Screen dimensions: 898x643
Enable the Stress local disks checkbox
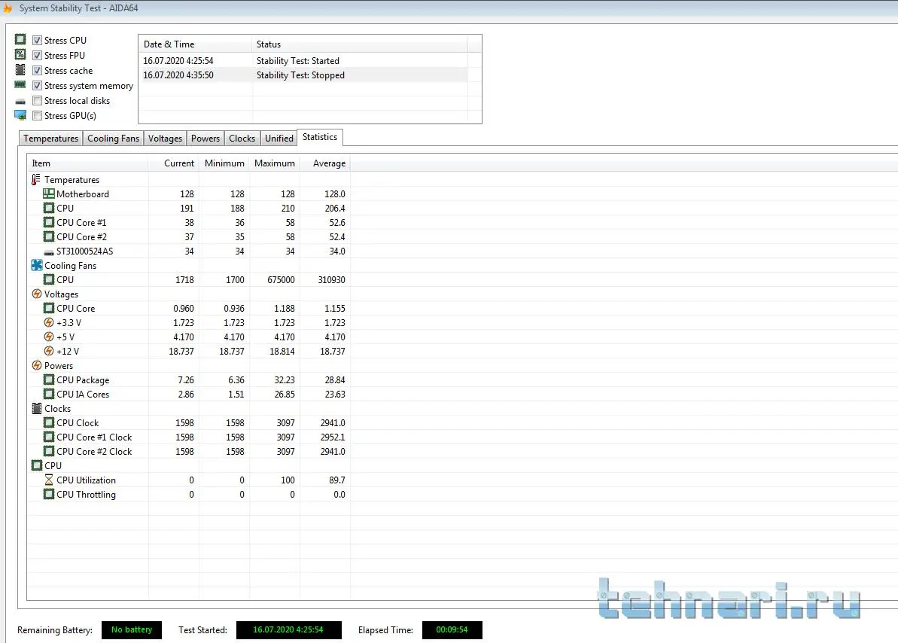point(37,101)
